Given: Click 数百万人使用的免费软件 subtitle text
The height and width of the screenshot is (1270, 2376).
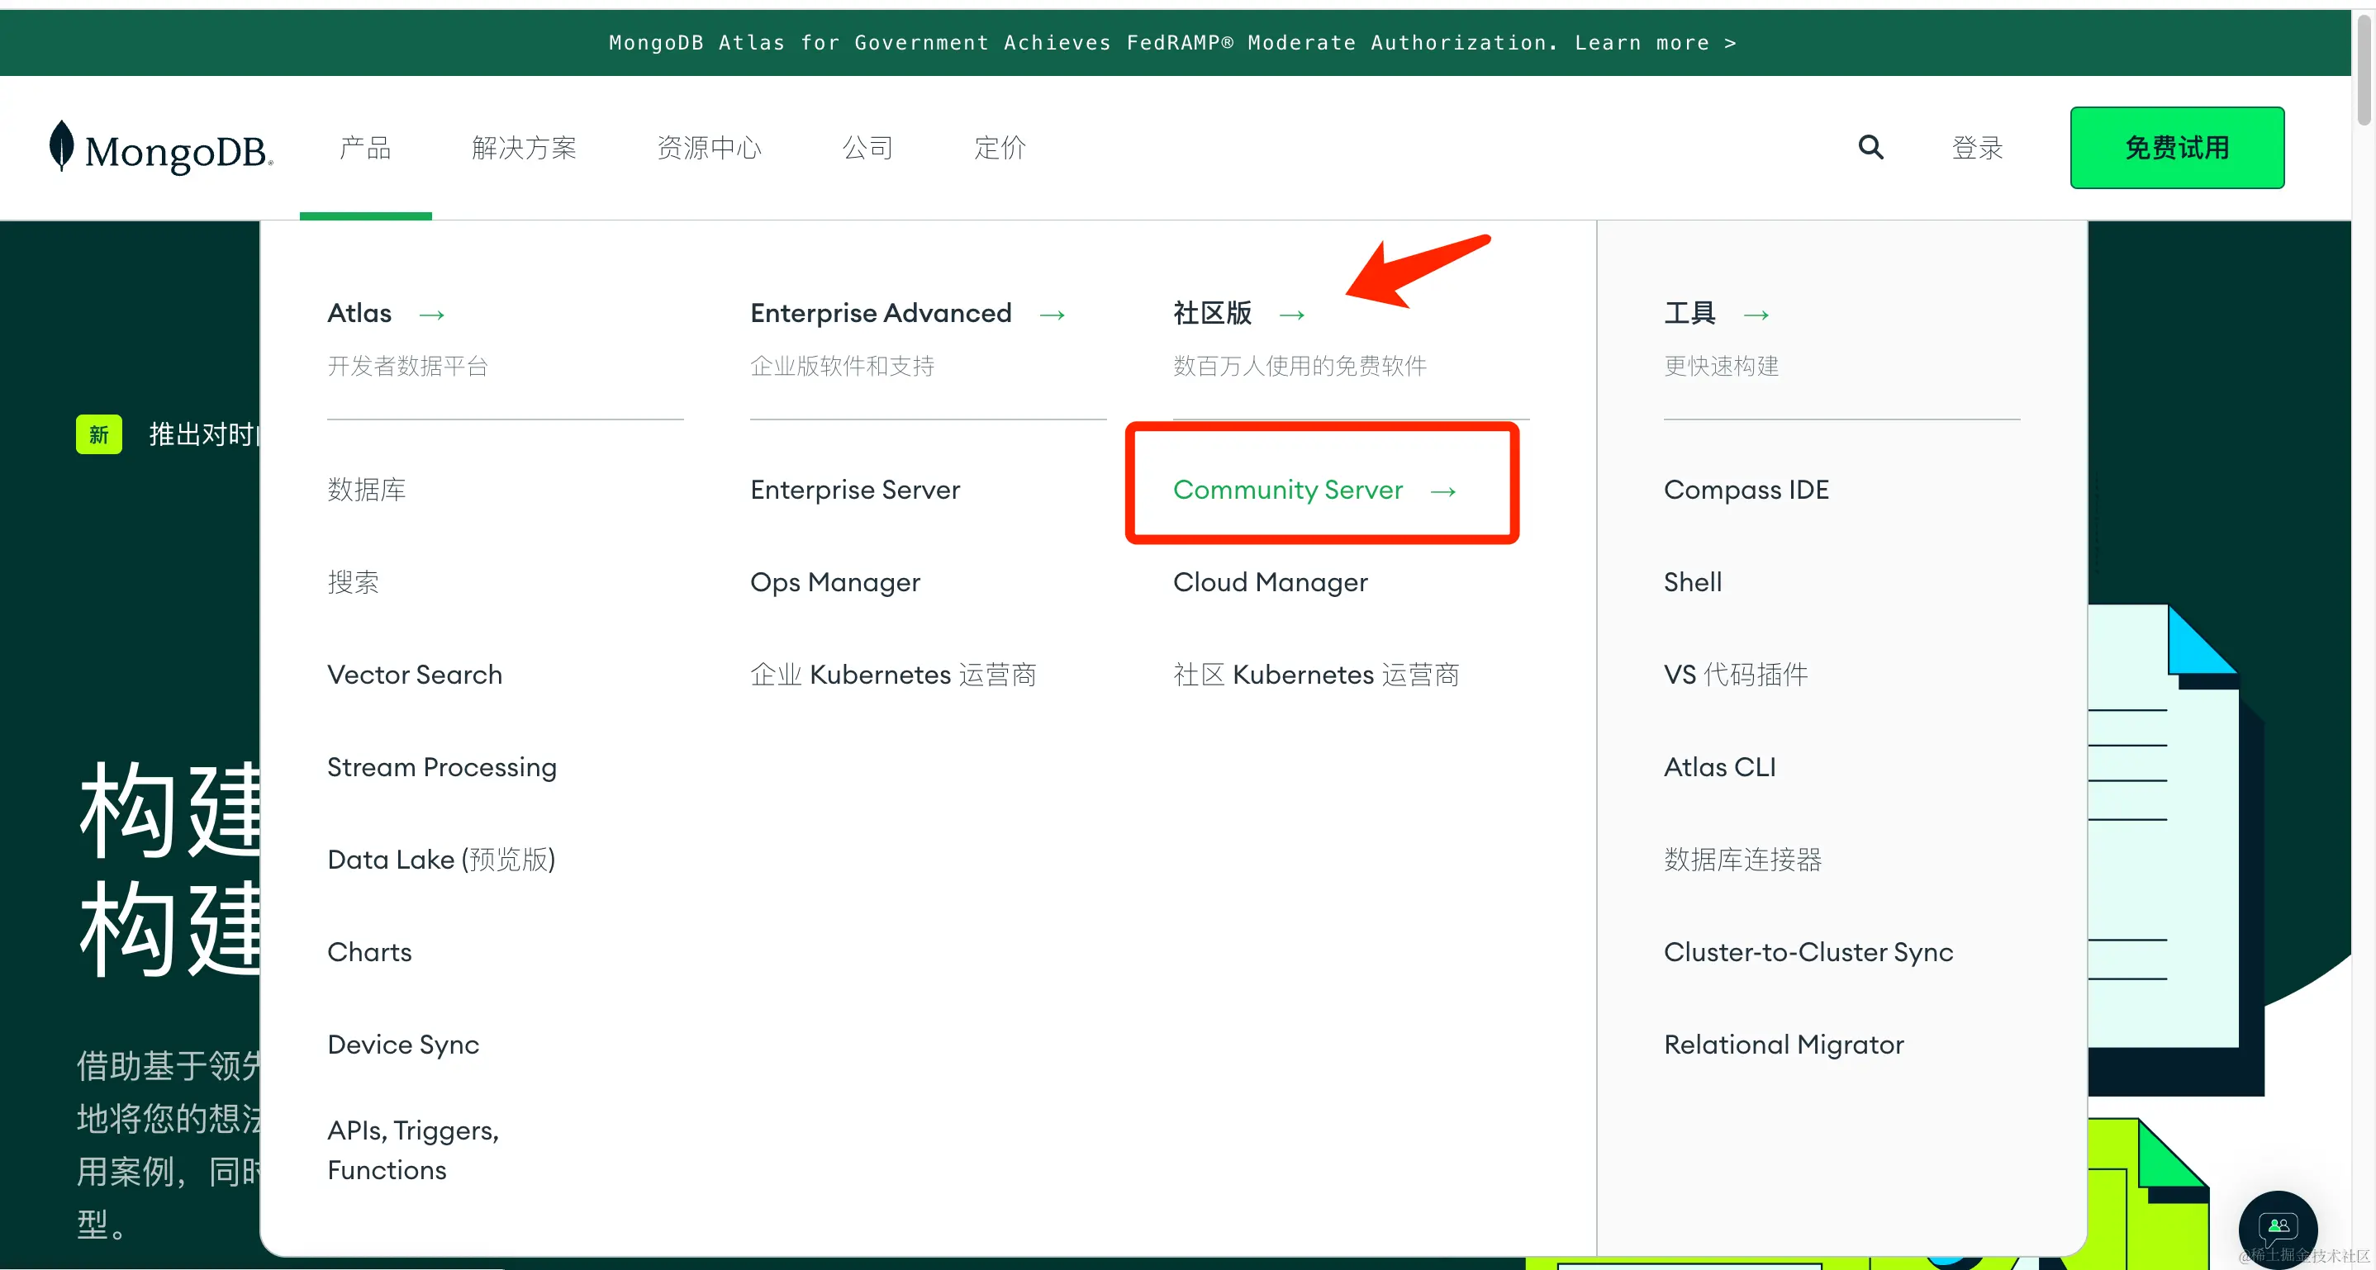Looking at the screenshot, I should (1299, 366).
